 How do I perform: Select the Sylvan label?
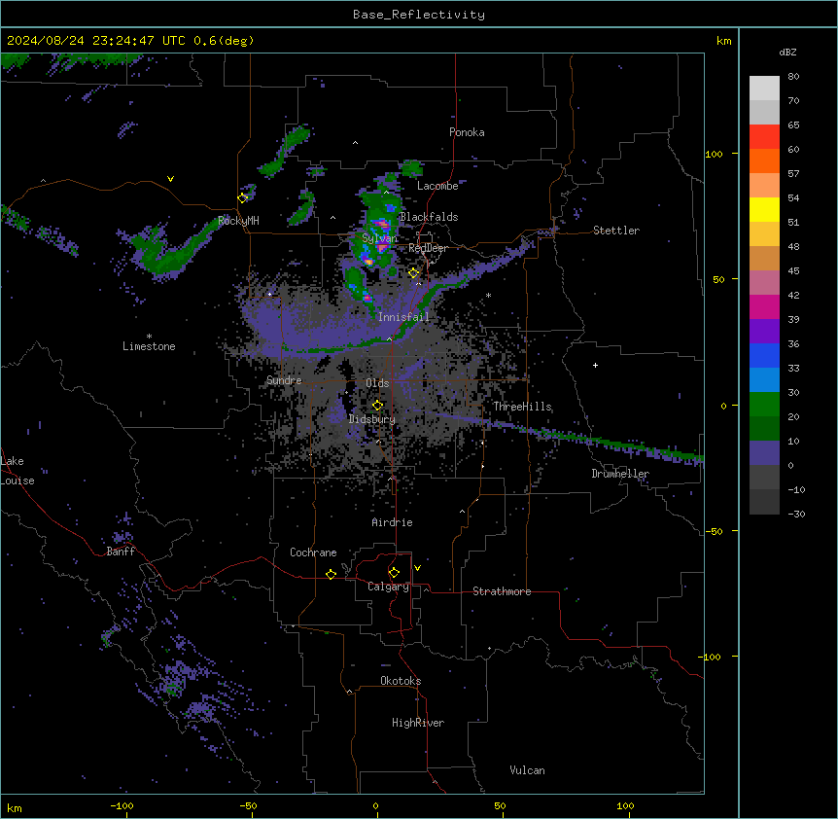379,238
